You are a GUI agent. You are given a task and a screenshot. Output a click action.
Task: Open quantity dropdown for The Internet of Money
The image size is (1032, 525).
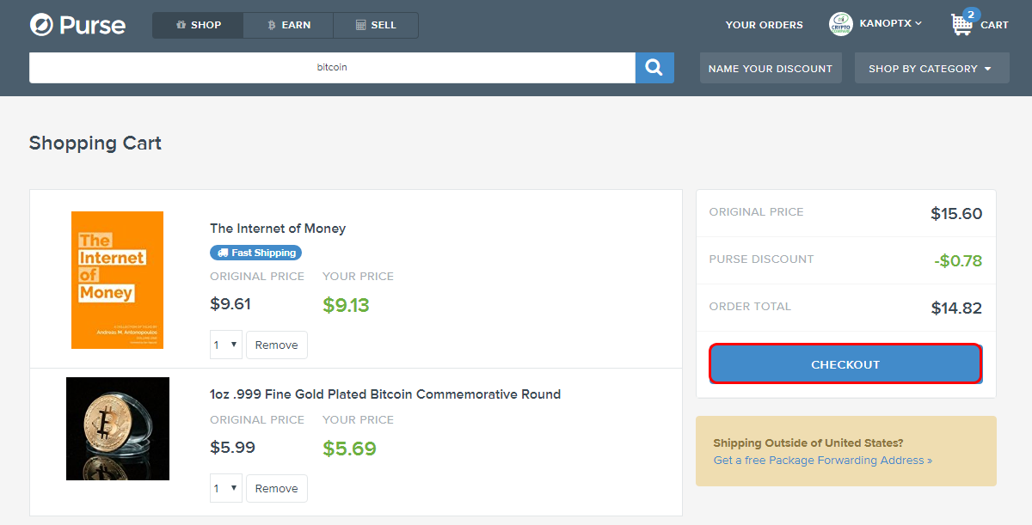(x=226, y=345)
